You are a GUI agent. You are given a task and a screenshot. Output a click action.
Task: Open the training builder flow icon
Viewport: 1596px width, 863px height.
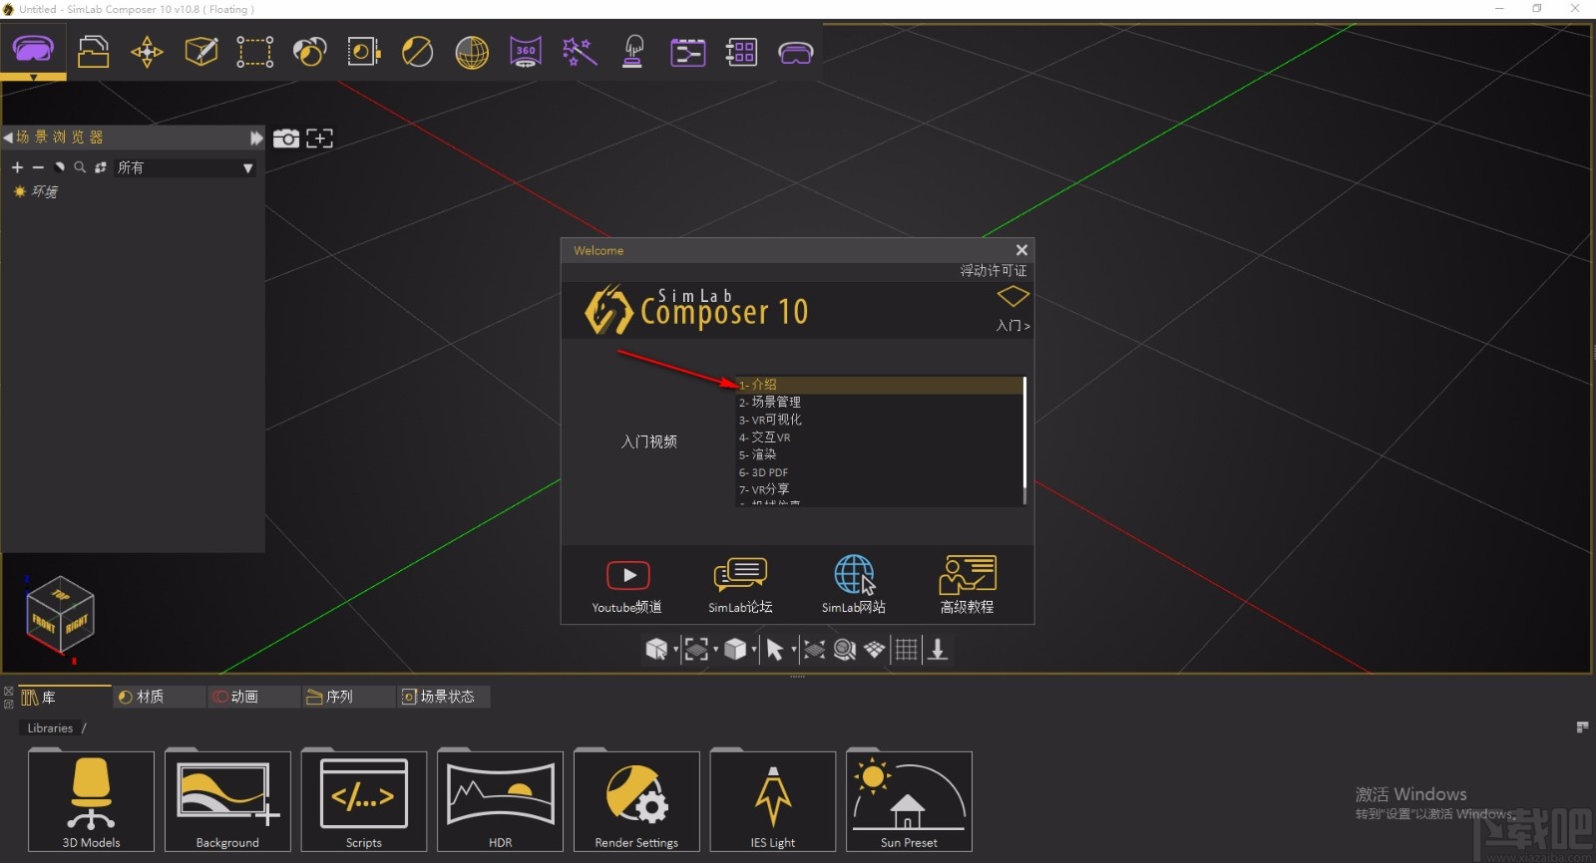pyautogui.click(x=687, y=52)
